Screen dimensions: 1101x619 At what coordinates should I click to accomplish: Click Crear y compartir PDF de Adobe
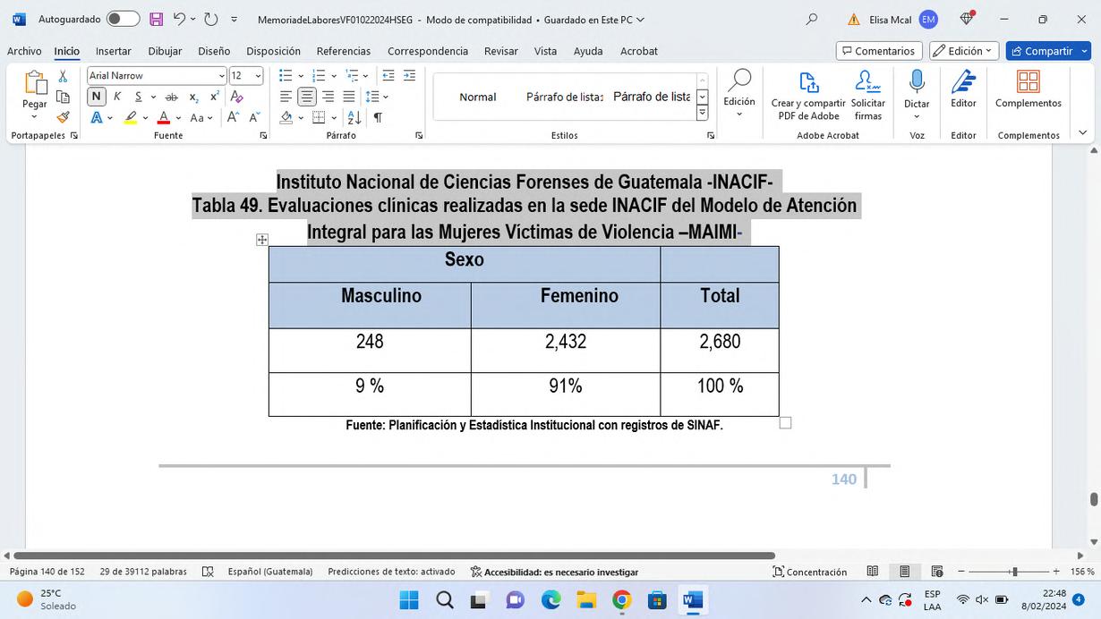tap(808, 97)
